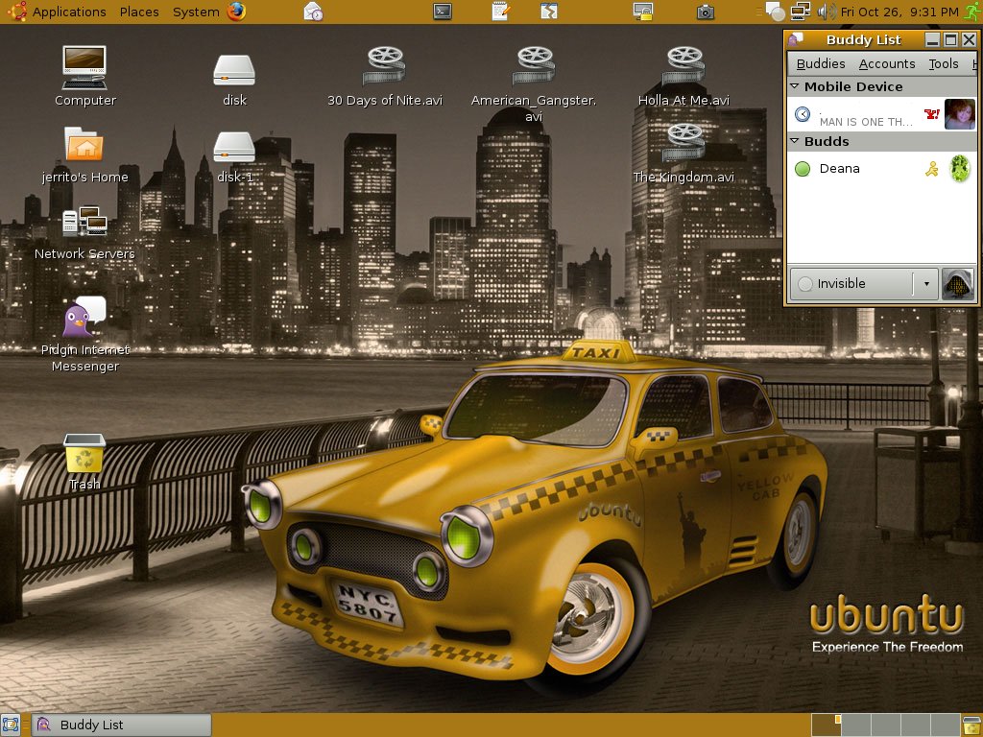
Task: Open Firefox from the top panel
Action: click(236, 12)
